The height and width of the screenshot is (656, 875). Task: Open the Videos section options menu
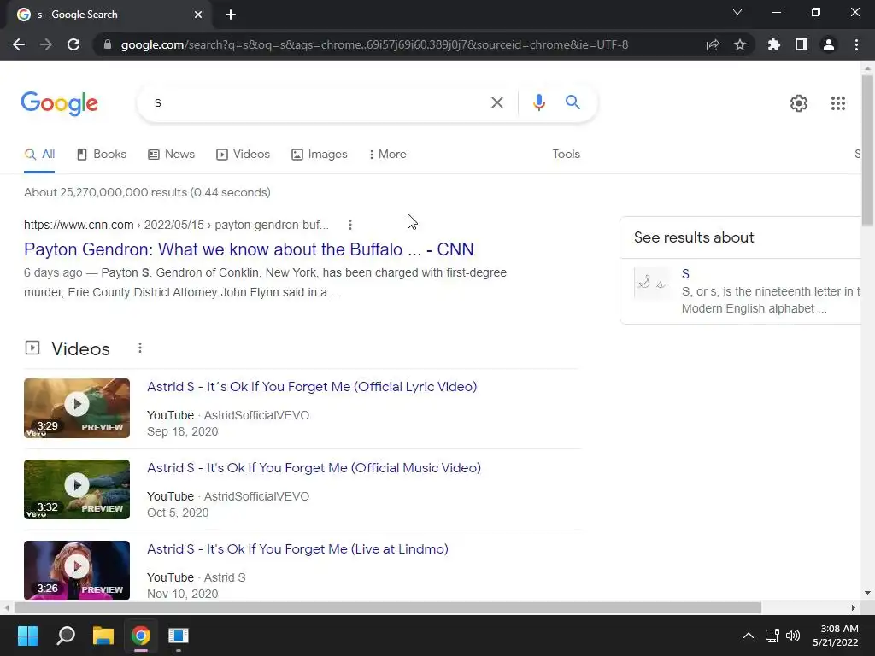click(140, 348)
